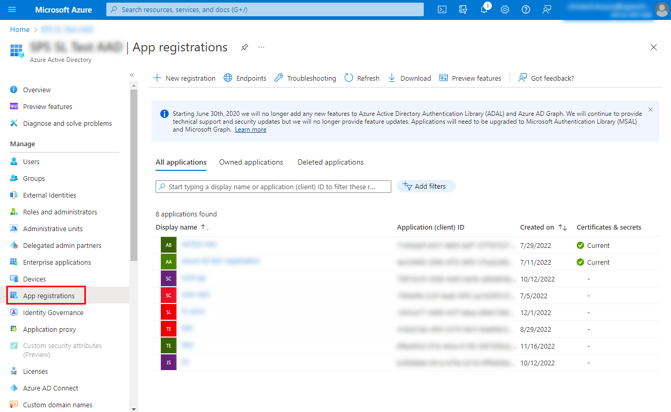
Task: Open Endpoints
Action: coord(245,78)
